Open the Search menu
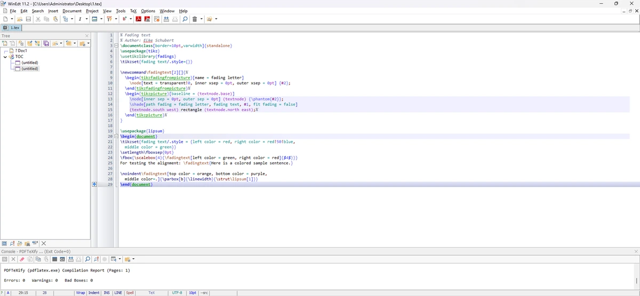The image size is (640, 296). [38, 11]
